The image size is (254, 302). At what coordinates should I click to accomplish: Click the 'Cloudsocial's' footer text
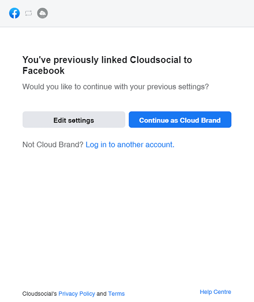39,293
